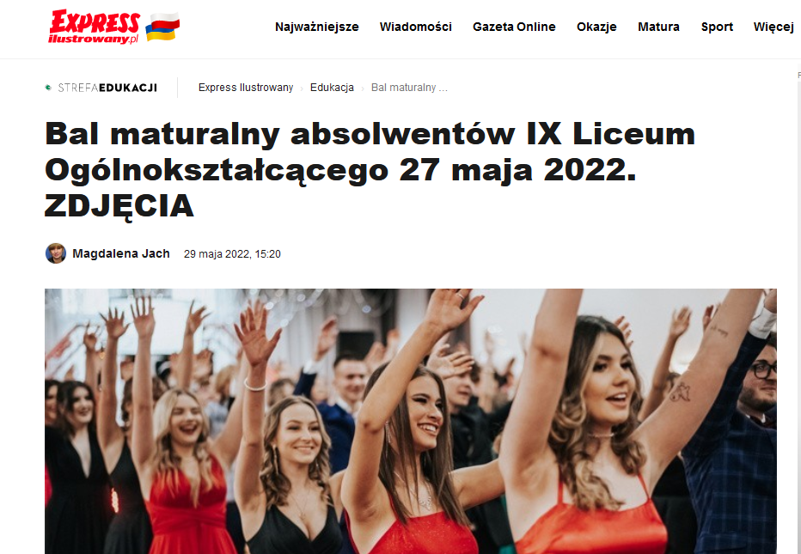Click the publication date 29 maja 2022
The width and height of the screenshot is (801, 554).
tap(232, 253)
